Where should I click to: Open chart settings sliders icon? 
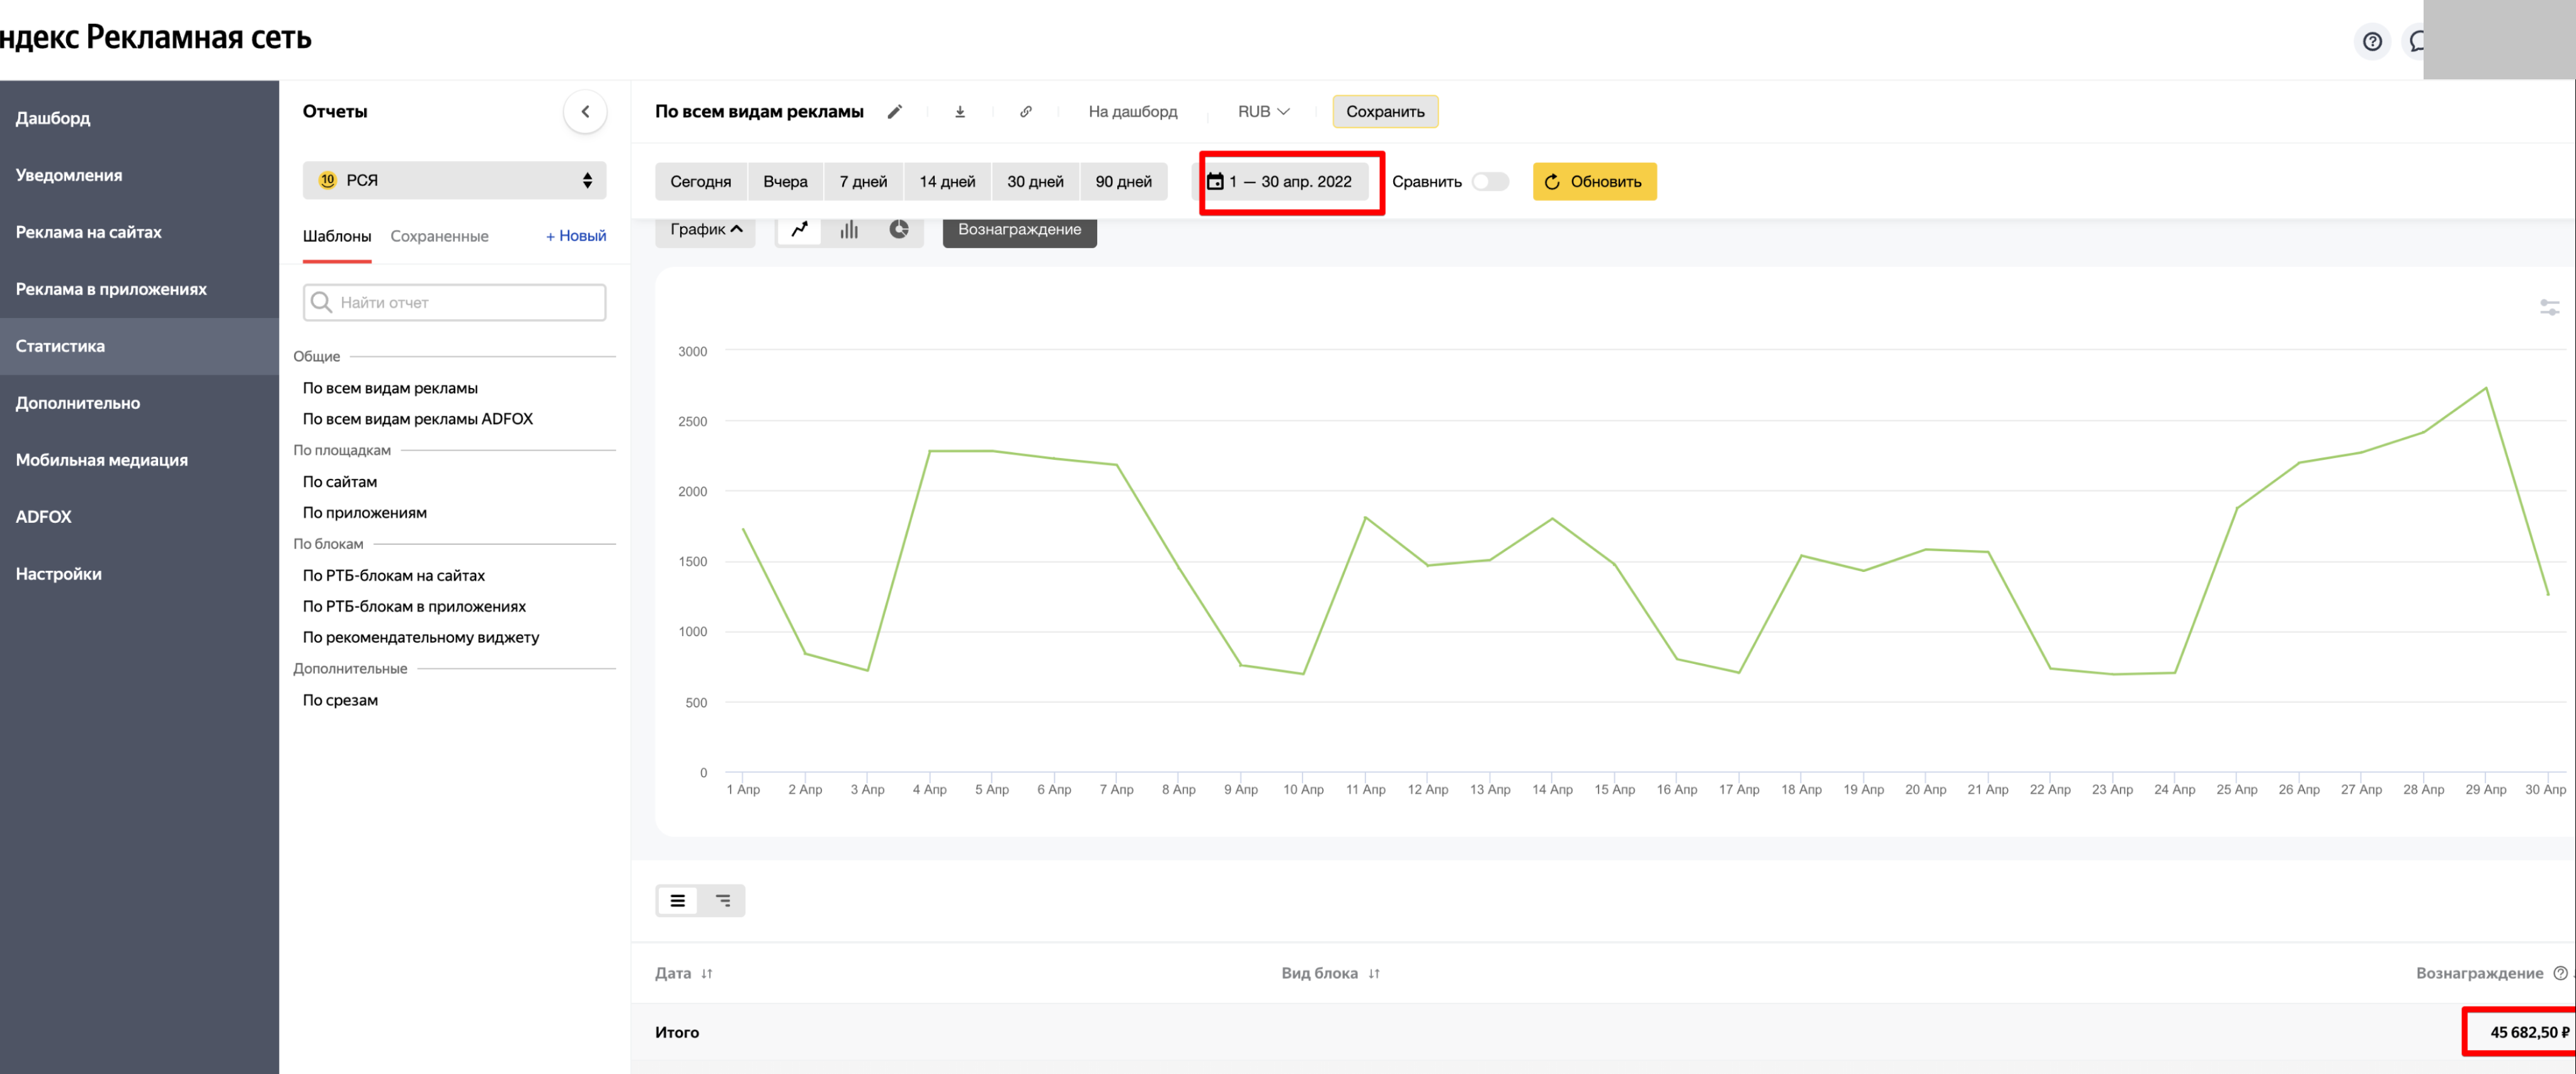2549,308
